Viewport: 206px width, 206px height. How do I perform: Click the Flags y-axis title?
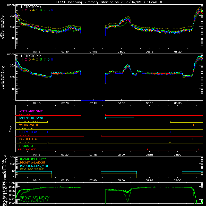point(11,128)
